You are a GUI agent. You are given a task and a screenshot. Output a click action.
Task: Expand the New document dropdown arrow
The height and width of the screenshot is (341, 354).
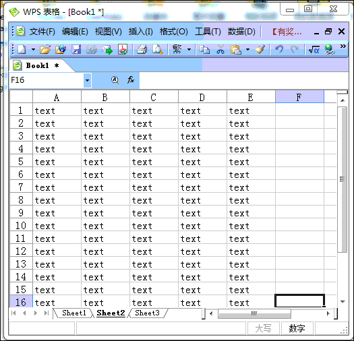click(33, 49)
